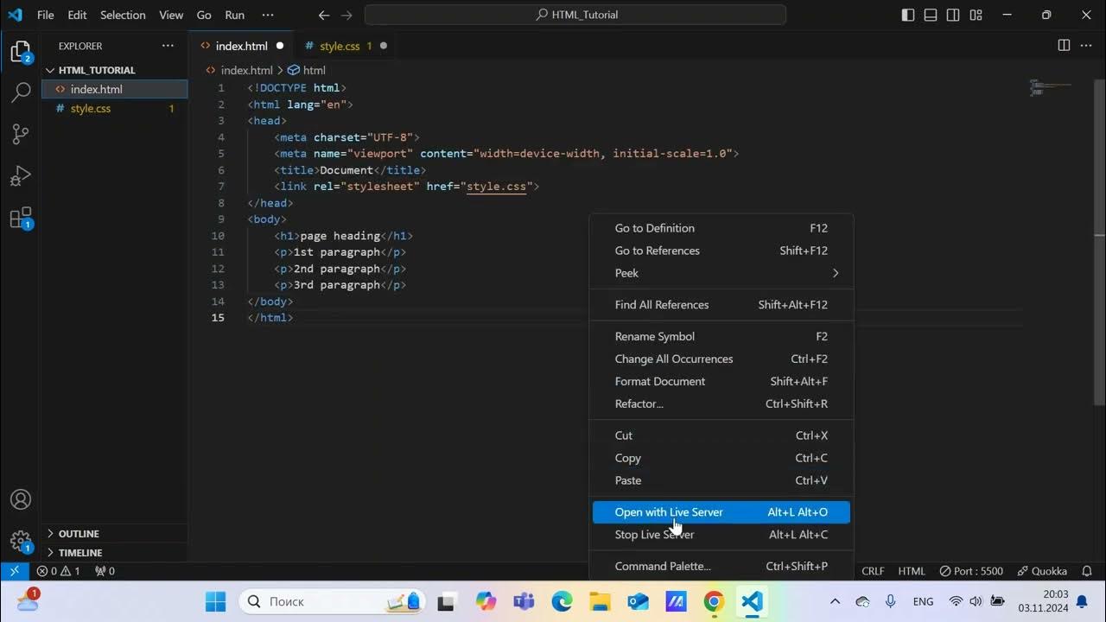Click Live Server Port : 5500 status

(x=971, y=571)
